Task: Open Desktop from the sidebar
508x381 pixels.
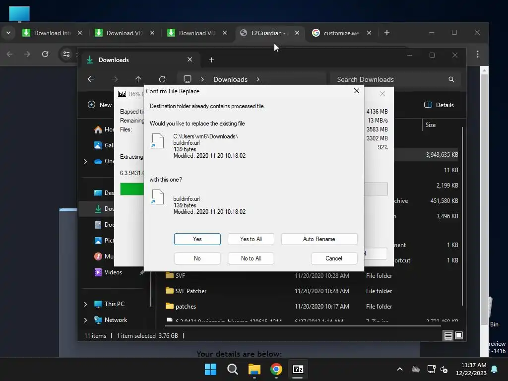Action: click(x=104, y=193)
